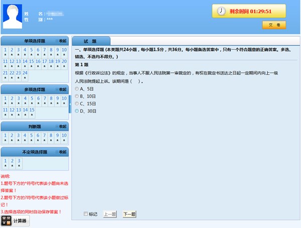Open the 计算器 calculator button label
The height and width of the screenshot is (228, 301).
(21, 221)
